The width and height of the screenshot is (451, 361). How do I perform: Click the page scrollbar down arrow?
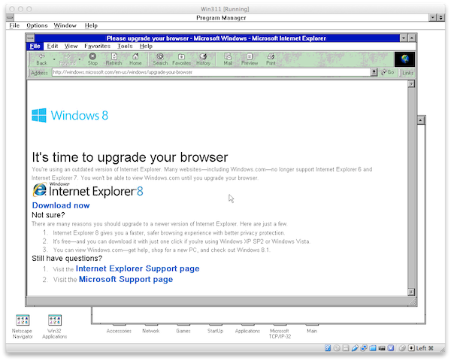point(411,292)
